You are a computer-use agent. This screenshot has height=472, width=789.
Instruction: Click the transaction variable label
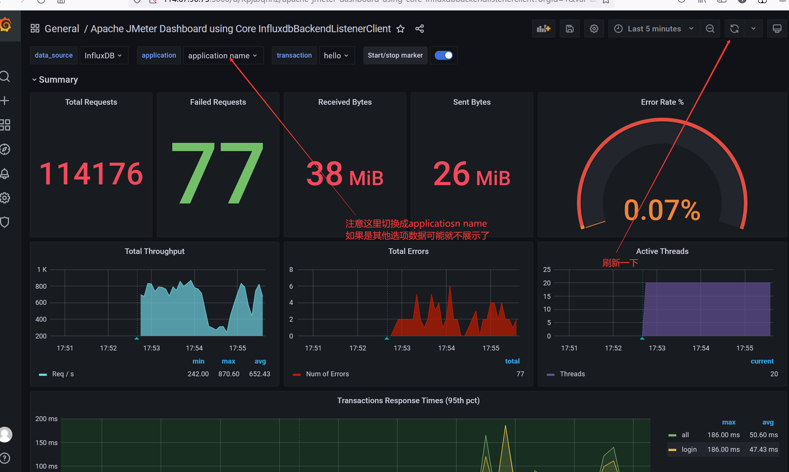click(x=294, y=55)
